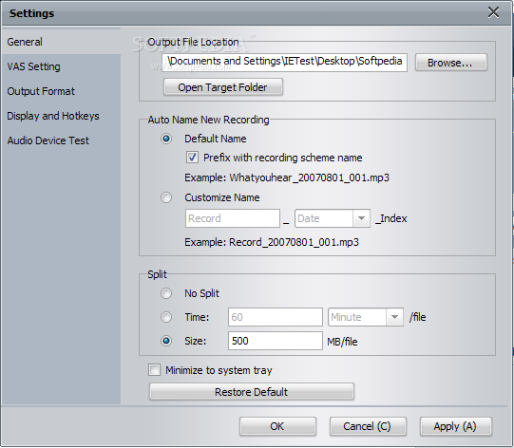This screenshot has width=514, height=448.
Task: Click the Example: Whatyouhear_20070801_001.mp3 text
Action: coord(287,177)
